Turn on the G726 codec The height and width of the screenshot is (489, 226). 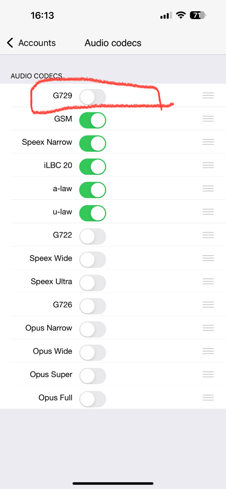(93, 306)
